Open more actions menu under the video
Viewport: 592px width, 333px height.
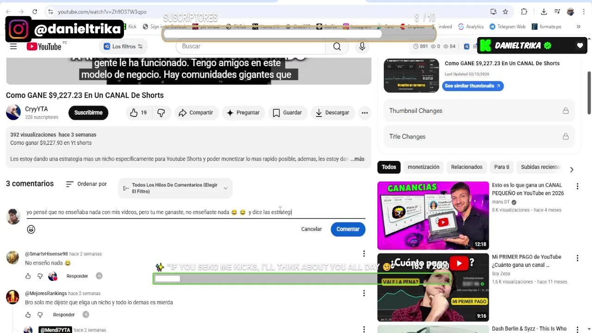coord(364,112)
